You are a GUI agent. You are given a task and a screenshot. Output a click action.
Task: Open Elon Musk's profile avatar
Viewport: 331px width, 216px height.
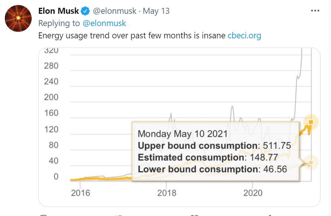(x=18, y=18)
